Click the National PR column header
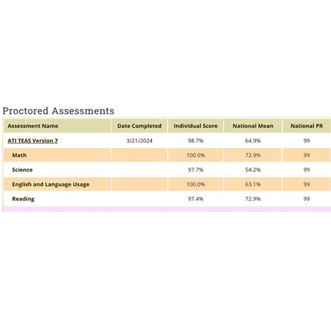 click(306, 126)
